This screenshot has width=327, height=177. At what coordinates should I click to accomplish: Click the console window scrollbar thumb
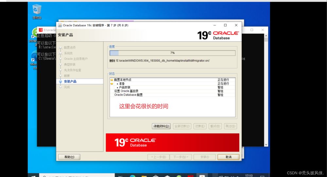pos(266,39)
